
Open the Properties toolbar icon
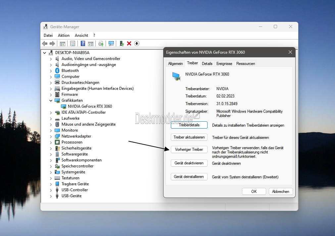[x=72, y=44]
